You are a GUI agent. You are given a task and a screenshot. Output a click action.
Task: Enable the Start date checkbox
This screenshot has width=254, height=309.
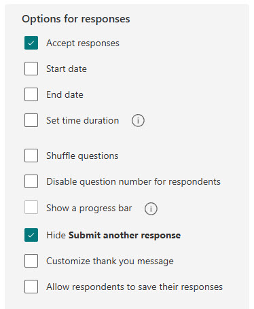point(31,69)
